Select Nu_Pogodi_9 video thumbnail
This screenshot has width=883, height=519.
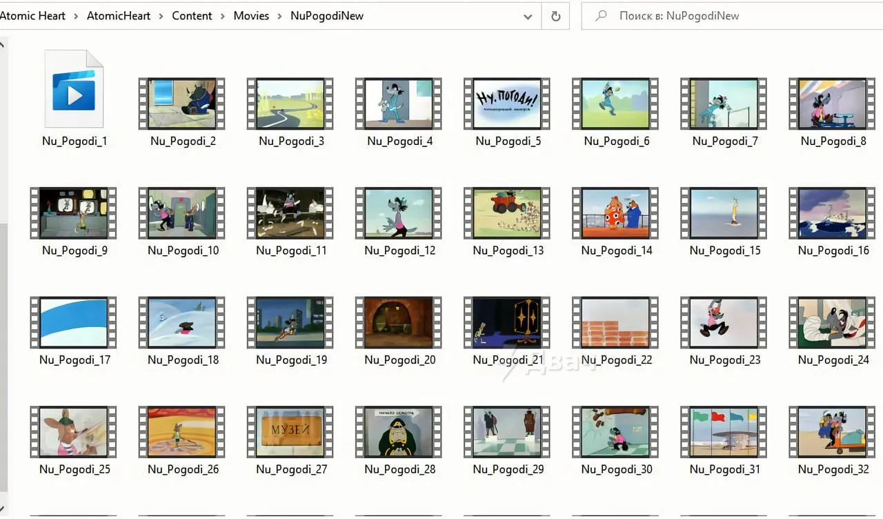click(x=73, y=213)
